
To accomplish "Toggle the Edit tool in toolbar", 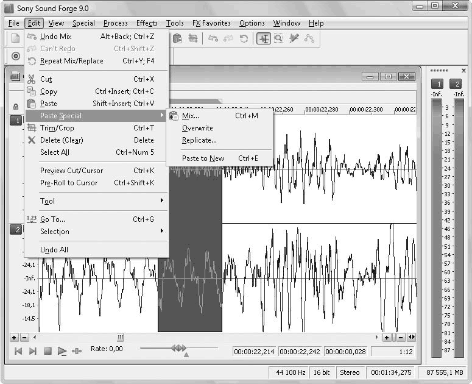I will [263, 38].
